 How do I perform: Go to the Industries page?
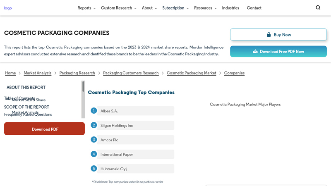(x=230, y=8)
